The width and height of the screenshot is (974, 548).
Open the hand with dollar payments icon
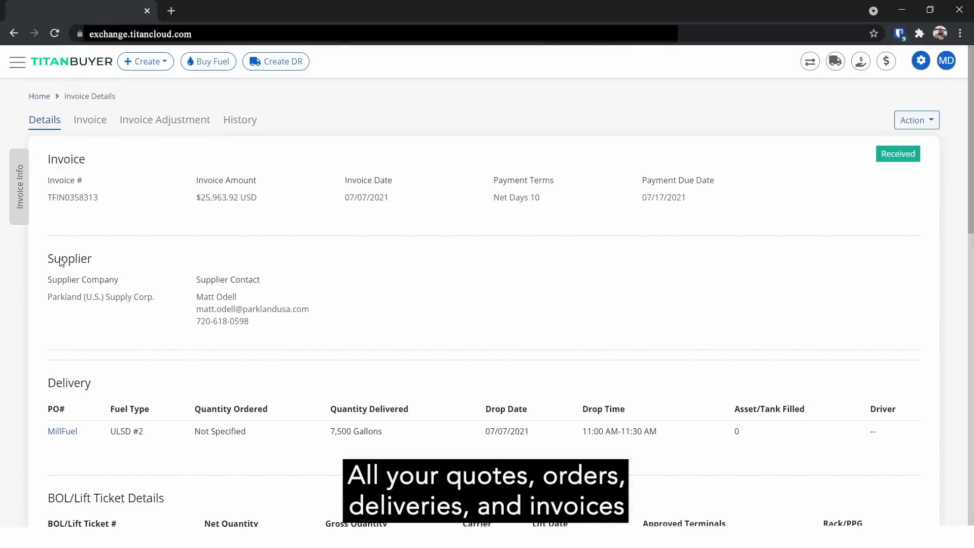click(x=861, y=61)
